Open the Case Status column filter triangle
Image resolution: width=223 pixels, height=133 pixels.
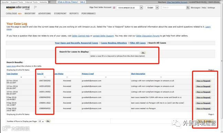tap(67, 77)
